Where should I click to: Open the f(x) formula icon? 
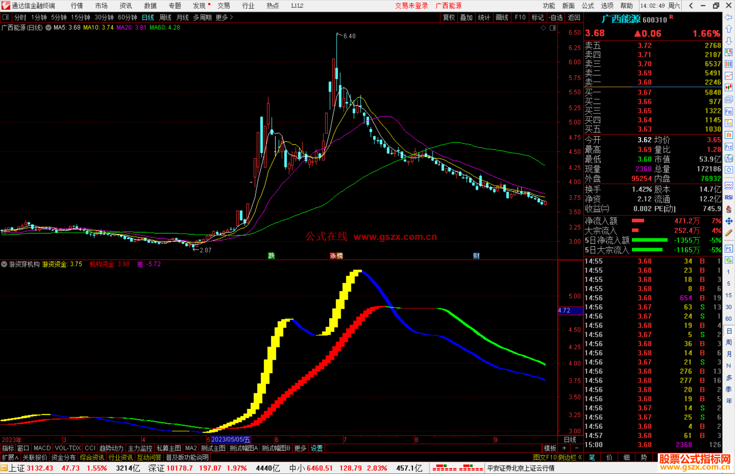click(x=729, y=158)
